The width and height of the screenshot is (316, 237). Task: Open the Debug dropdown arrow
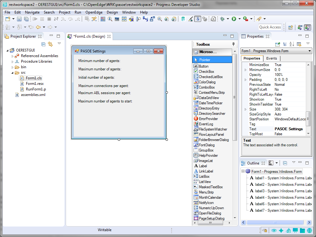coord(228,19)
